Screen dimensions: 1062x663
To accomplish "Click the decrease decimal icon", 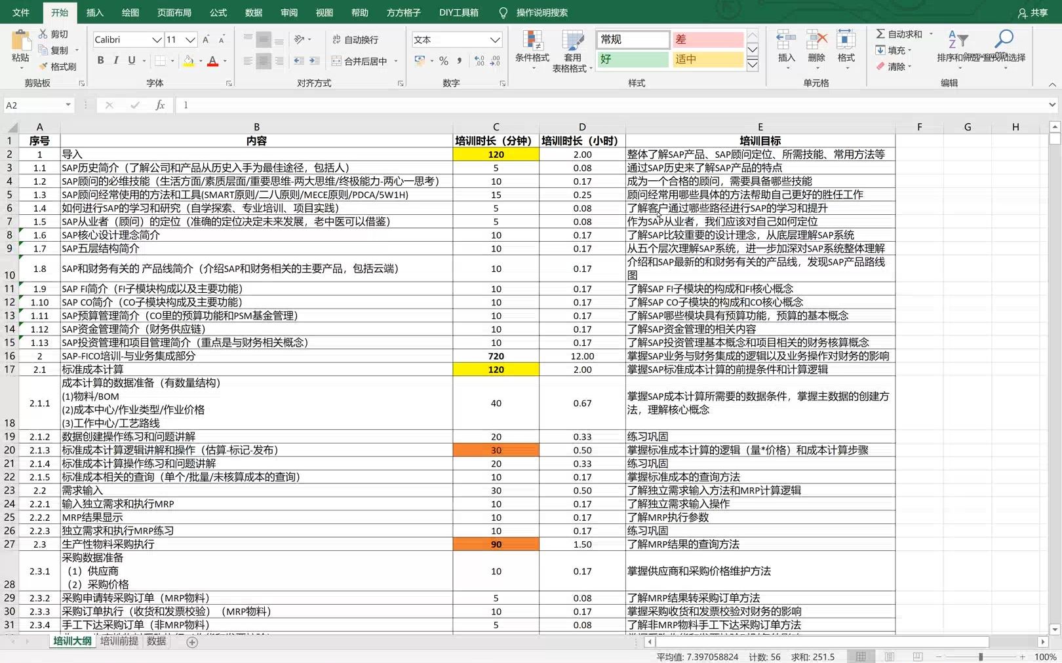I will click(x=495, y=61).
